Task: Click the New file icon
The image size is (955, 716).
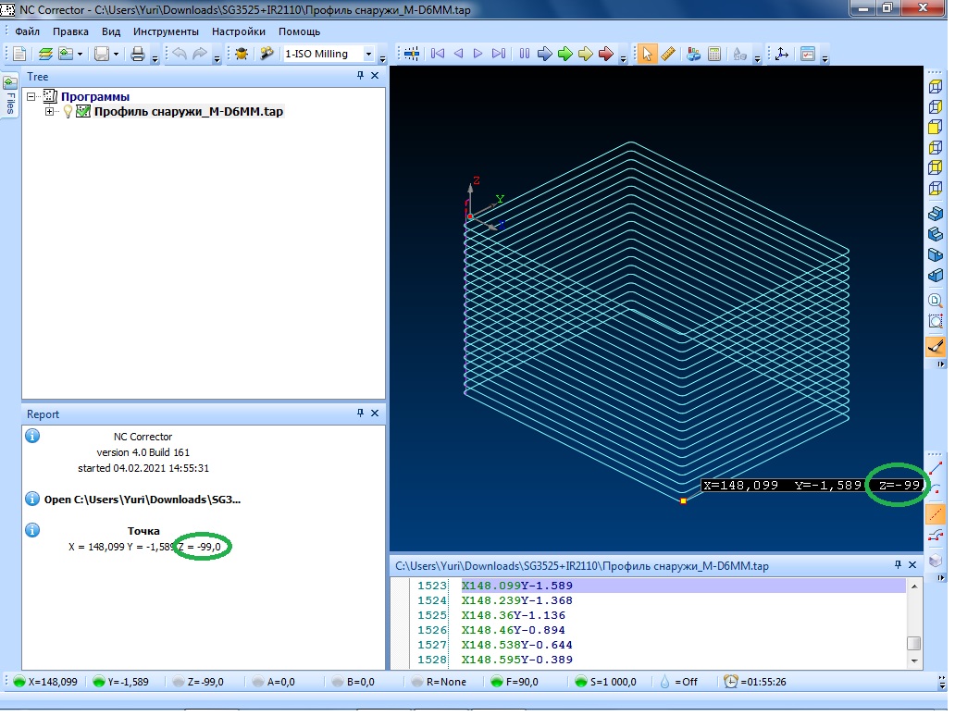Action: (x=19, y=54)
